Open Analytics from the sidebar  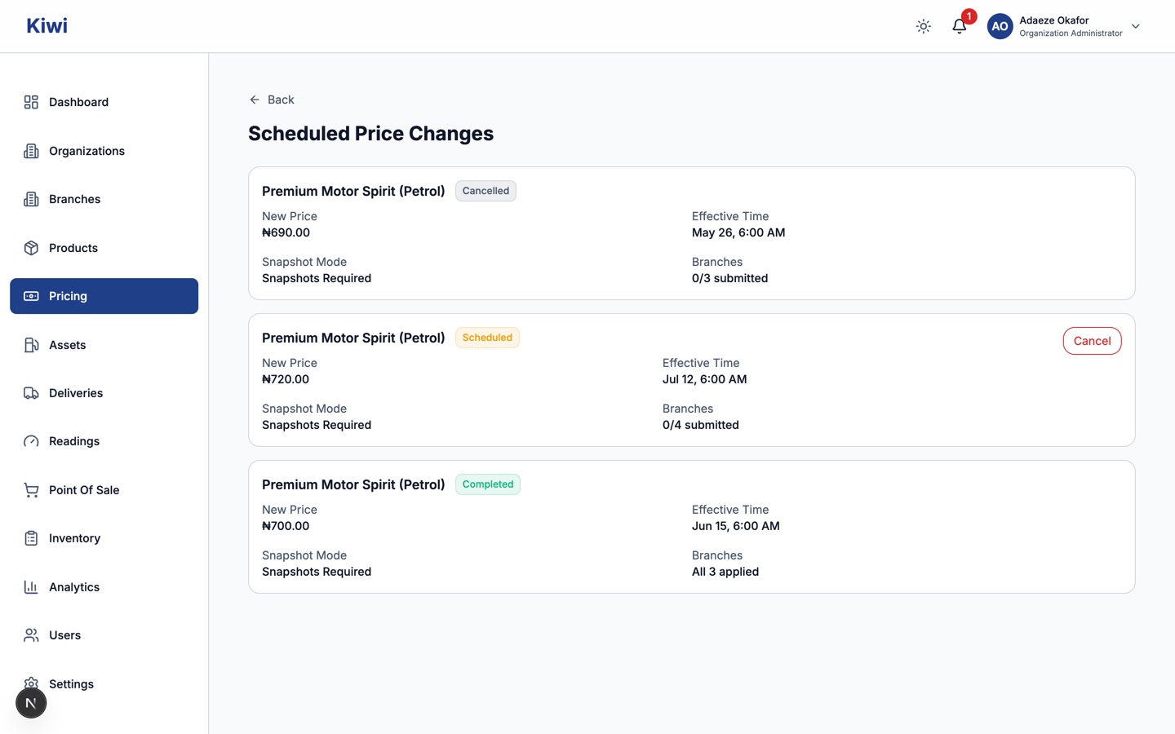(x=104, y=587)
